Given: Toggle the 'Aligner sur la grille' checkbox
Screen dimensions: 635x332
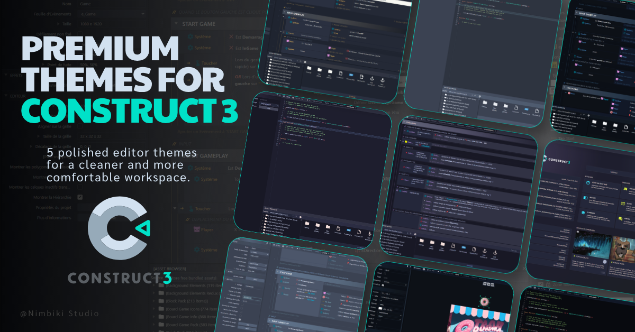Looking at the screenshot, I should pos(80,126).
